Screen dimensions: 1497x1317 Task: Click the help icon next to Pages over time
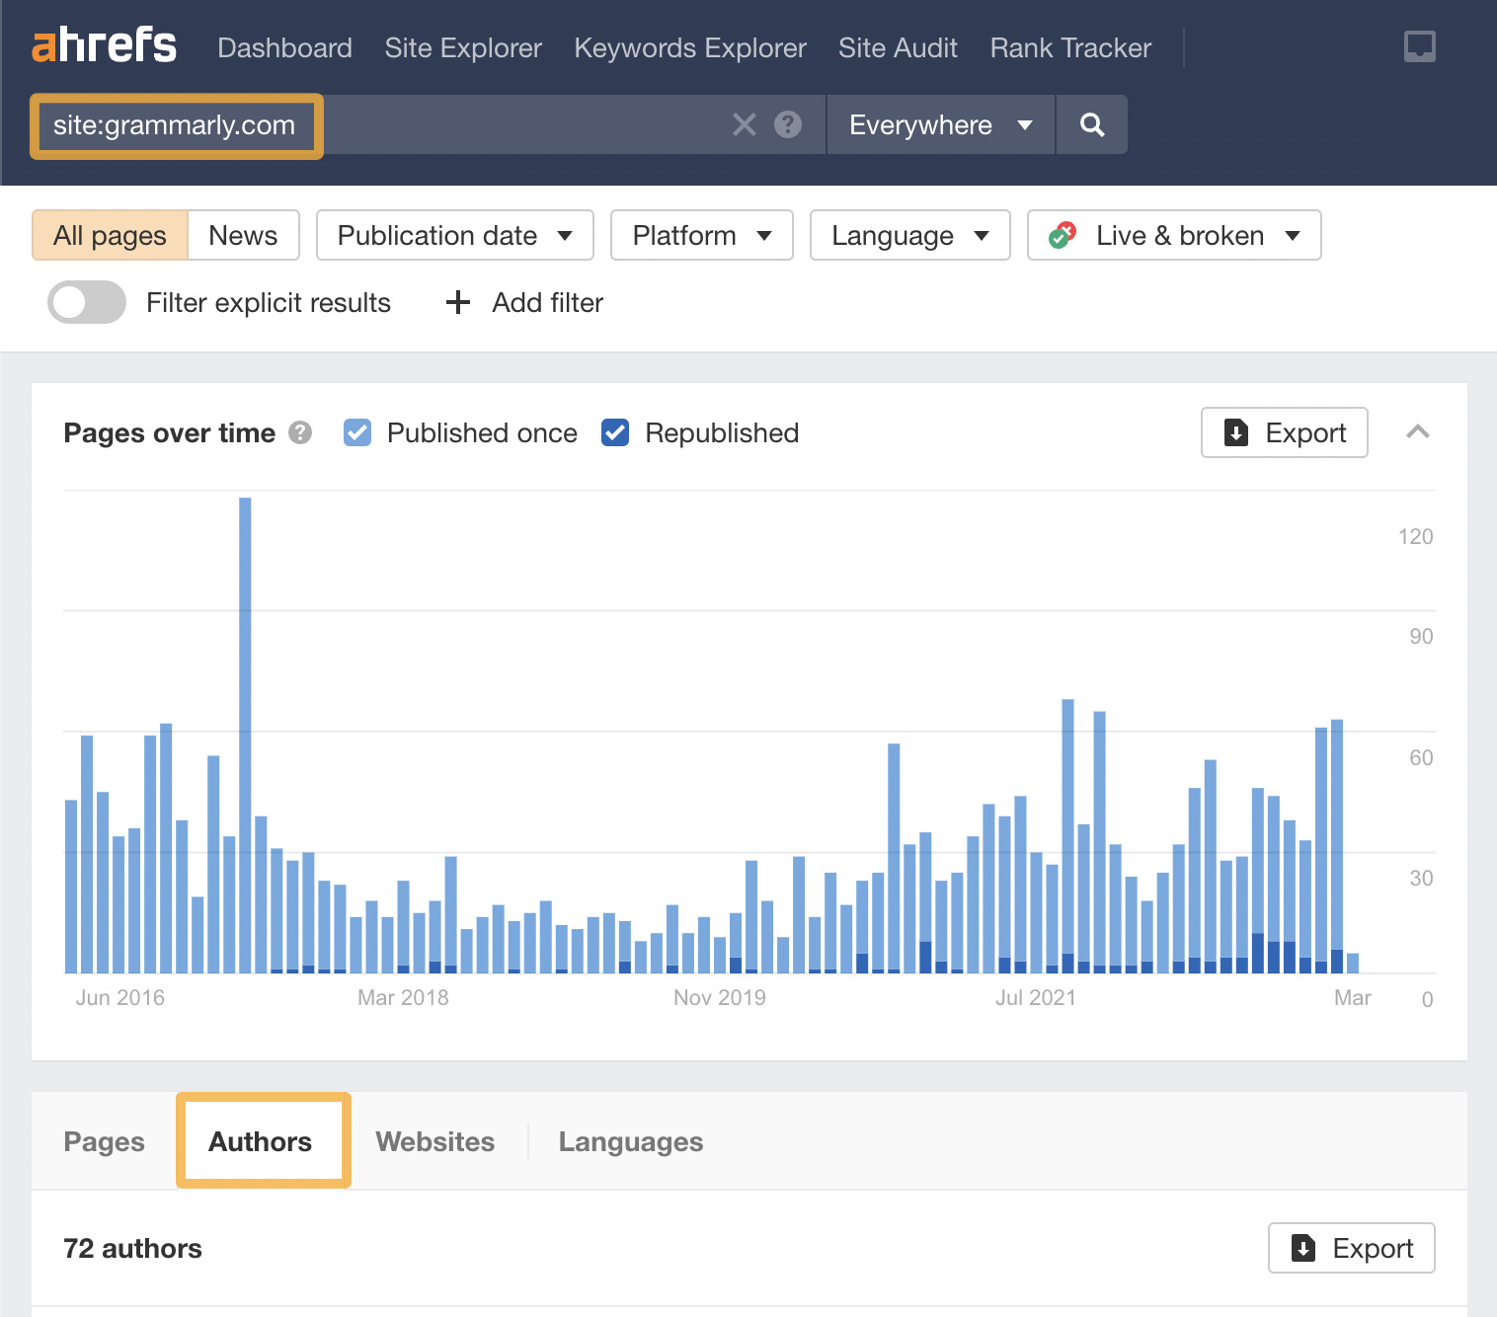[299, 432]
